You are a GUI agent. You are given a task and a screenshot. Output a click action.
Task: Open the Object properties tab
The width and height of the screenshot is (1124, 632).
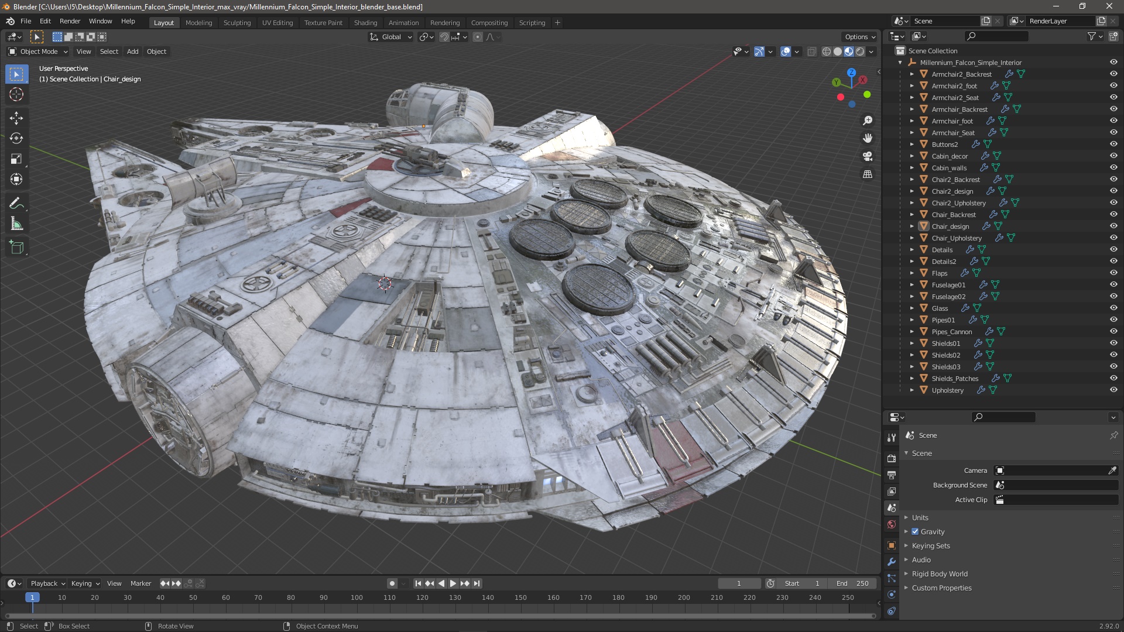click(x=892, y=545)
